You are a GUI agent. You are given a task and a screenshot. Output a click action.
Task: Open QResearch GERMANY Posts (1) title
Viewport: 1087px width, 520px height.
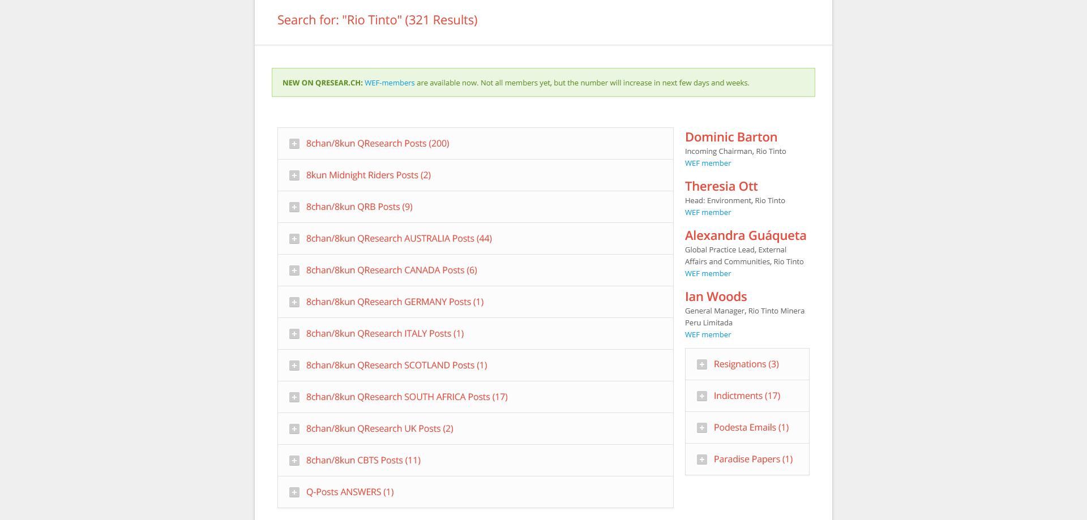[395, 302]
